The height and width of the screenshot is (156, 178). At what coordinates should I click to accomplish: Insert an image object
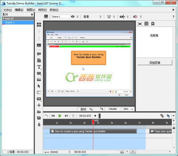pos(39,80)
